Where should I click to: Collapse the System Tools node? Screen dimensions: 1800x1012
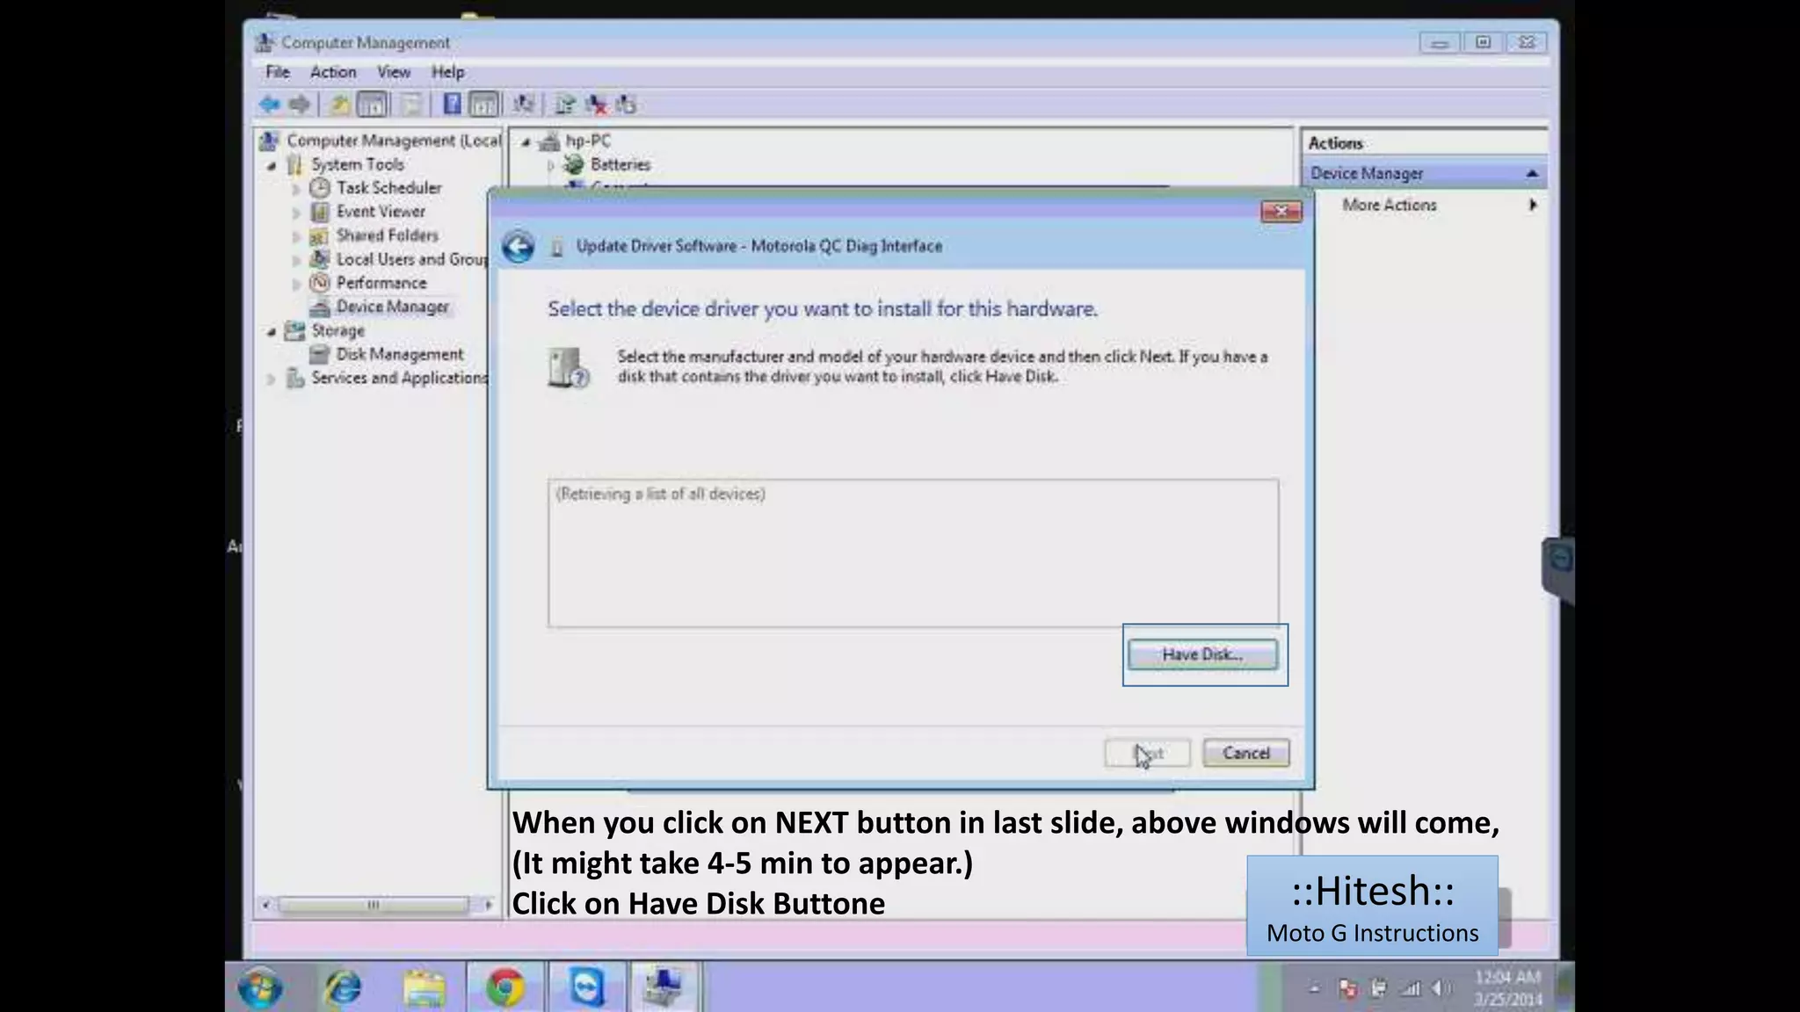click(x=272, y=165)
